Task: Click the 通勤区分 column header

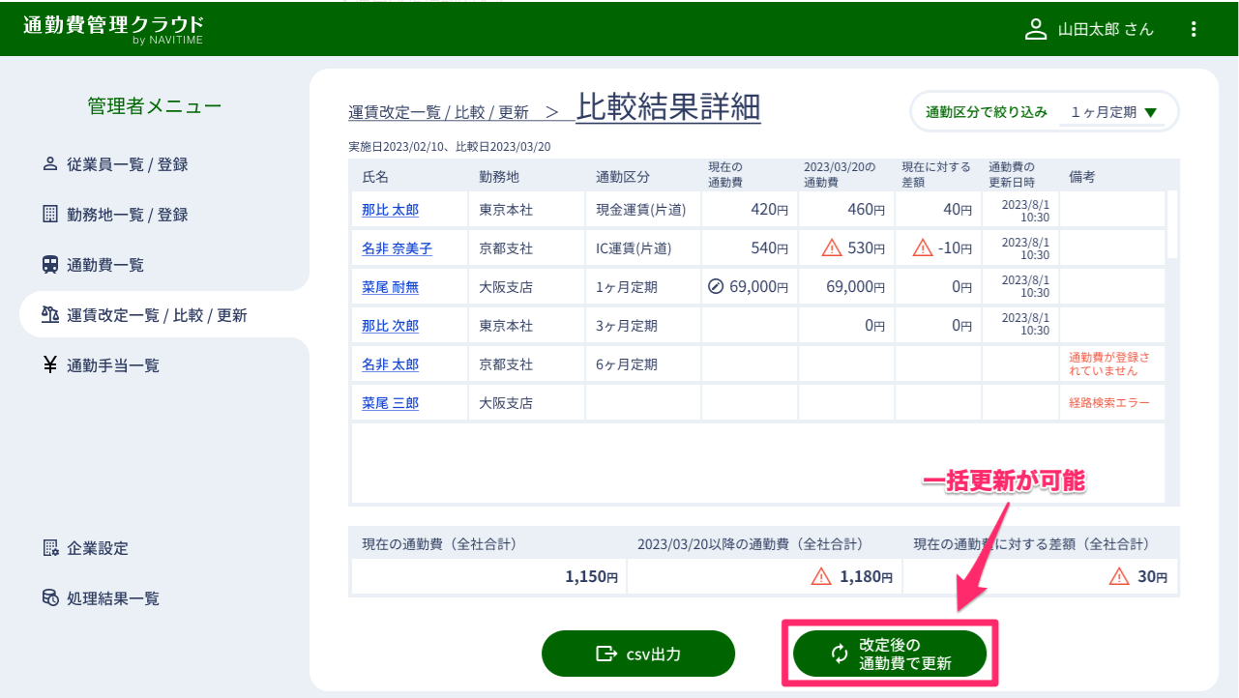Action: pos(623,177)
